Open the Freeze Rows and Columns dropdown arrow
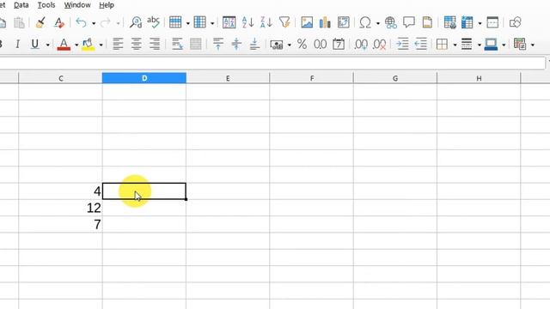Viewport: 550px width, 309px height. pos(480,23)
